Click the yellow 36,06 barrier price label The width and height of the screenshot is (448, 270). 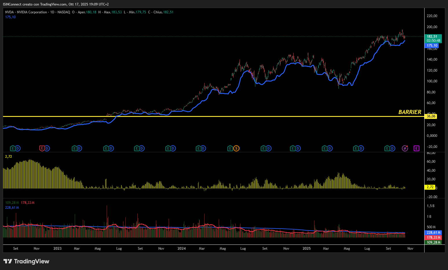(431, 116)
